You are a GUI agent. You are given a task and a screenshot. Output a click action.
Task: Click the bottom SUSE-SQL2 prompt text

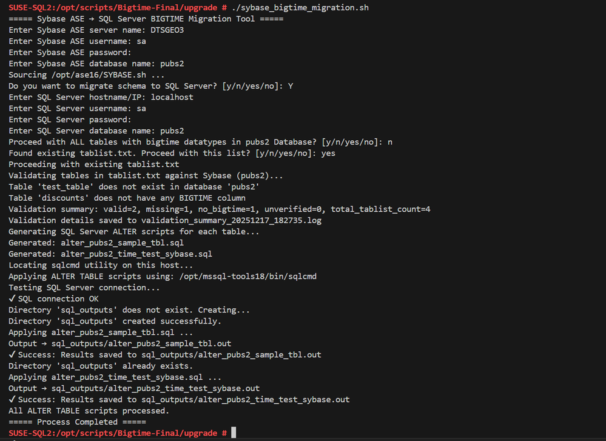(x=118, y=433)
